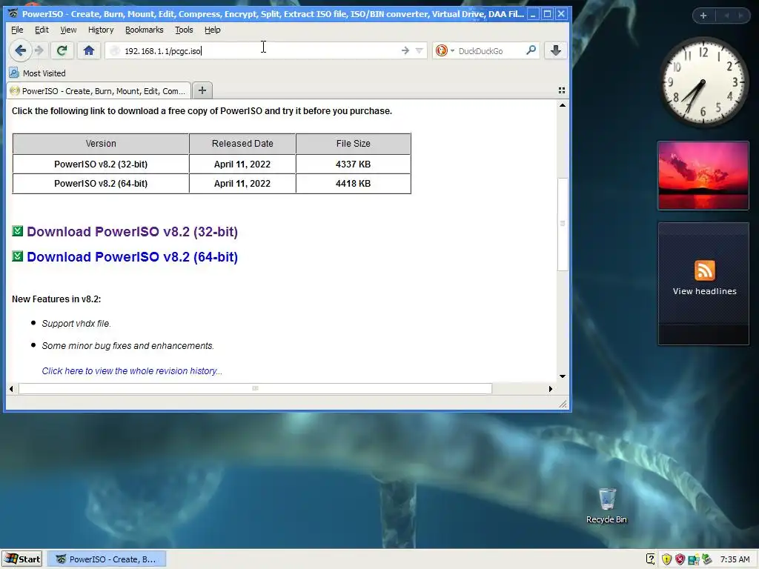Open the Bookmarks menu
The image size is (759, 569).
coord(145,30)
